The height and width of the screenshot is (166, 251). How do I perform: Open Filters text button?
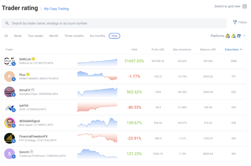(x=242, y=22)
